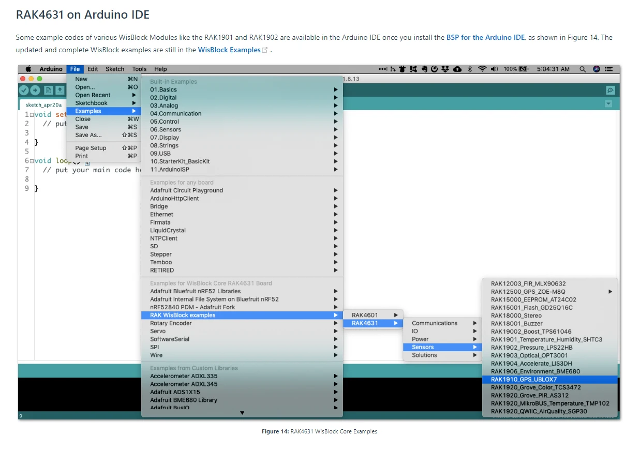This screenshot has width=640, height=451.
Task: Select RAK1901_Temperature_Humidity_SHTC3 example
Action: pyautogui.click(x=550, y=340)
